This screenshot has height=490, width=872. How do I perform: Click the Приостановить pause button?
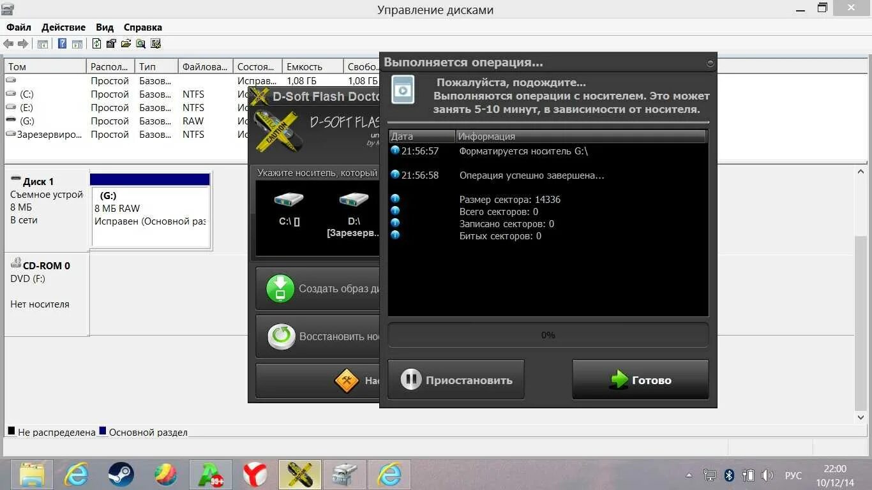click(x=456, y=380)
